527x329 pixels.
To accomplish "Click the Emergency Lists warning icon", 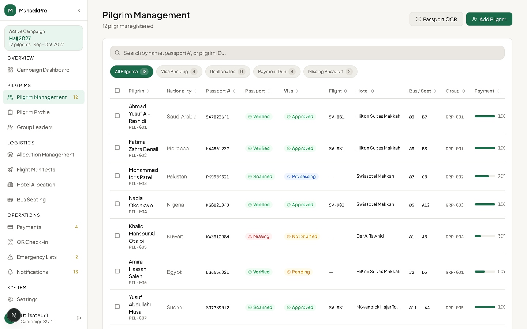I will 10,257.
